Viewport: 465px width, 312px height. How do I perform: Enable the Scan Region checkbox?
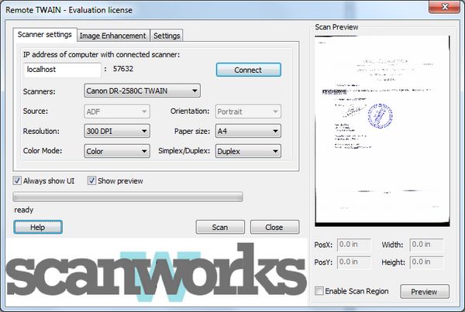click(319, 290)
